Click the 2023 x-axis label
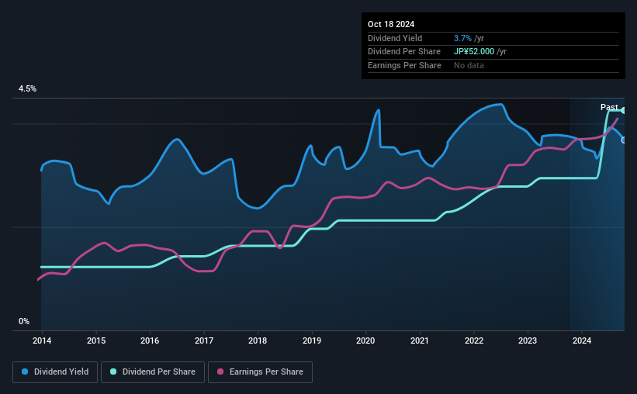Screen dimensions: 637x394 pyautogui.click(x=528, y=340)
